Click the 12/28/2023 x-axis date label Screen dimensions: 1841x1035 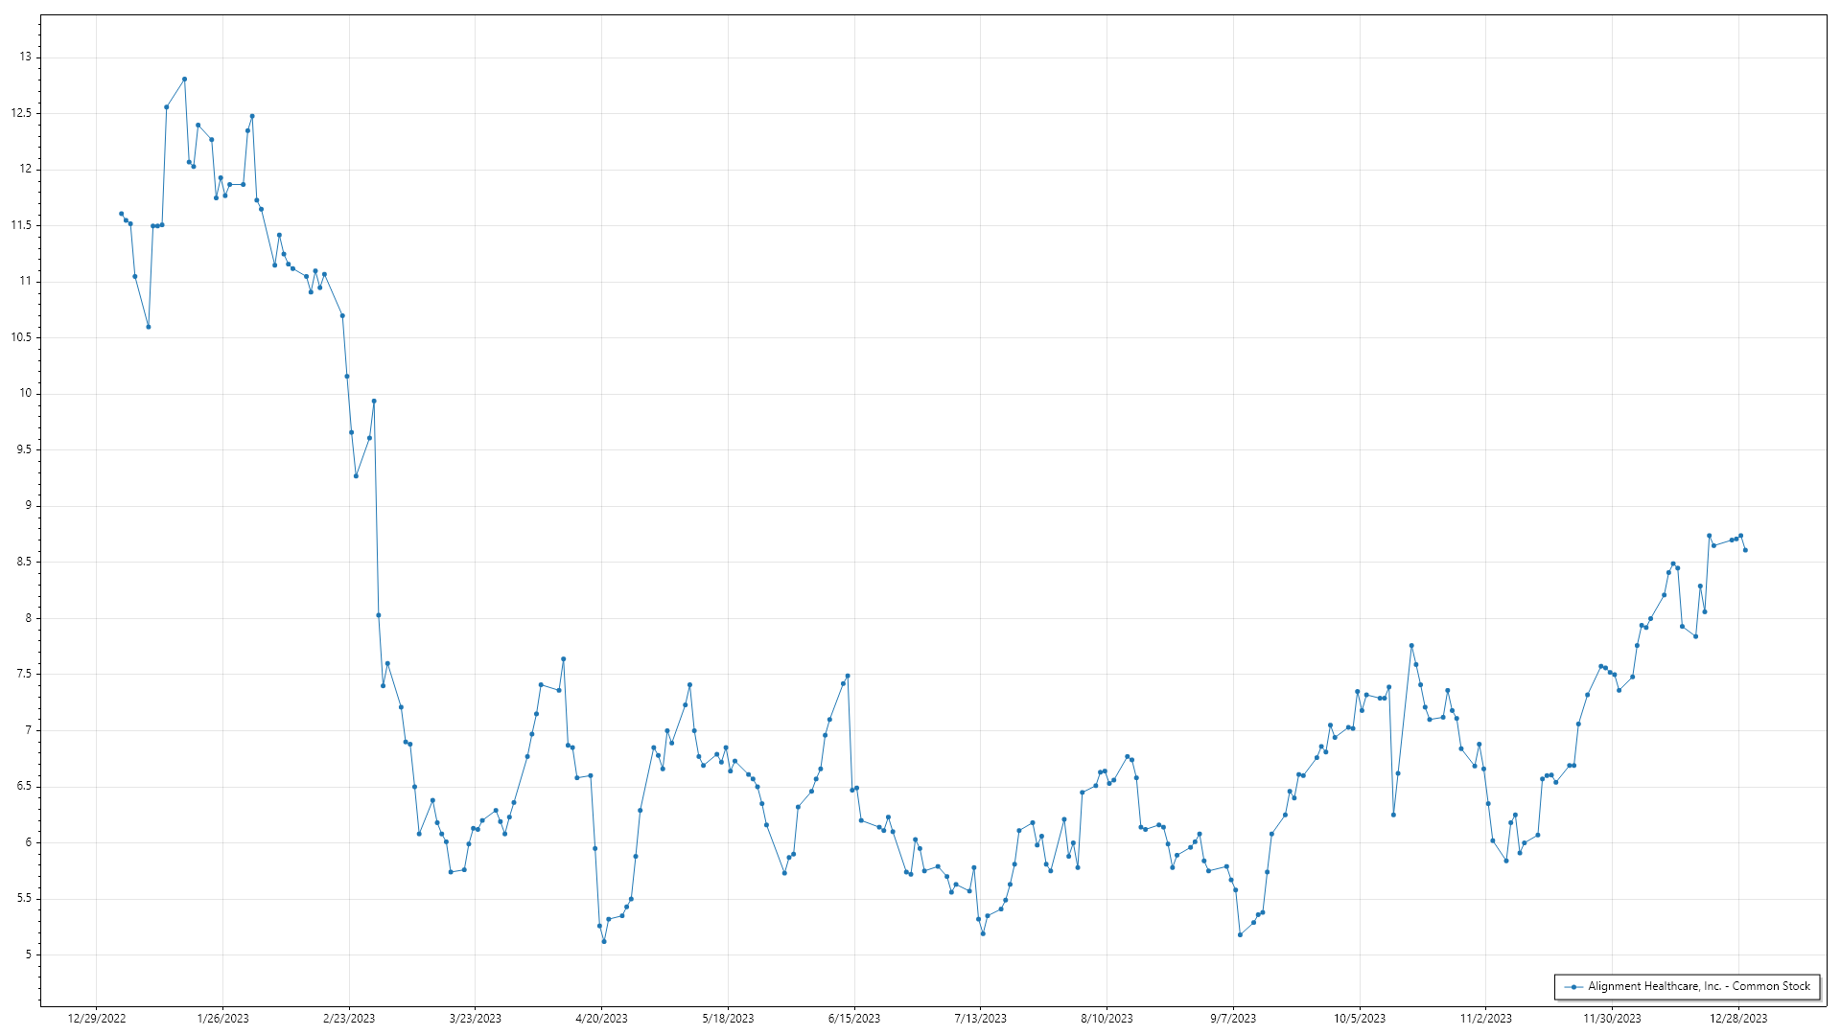[x=1738, y=1019]
